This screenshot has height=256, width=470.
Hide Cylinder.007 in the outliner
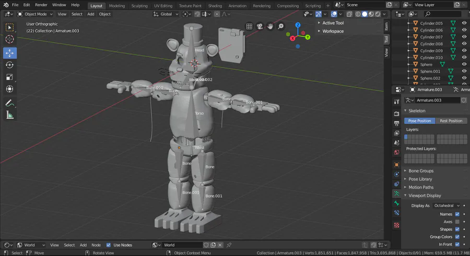464,37
